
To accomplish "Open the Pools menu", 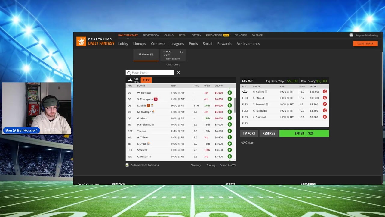I will point(193,44).
